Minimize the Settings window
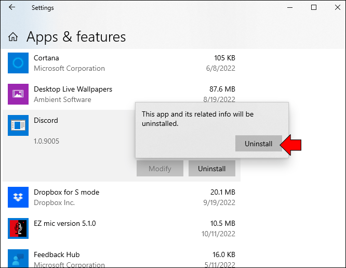The height and width of the screenshot is (268, 346). [290, 7]
